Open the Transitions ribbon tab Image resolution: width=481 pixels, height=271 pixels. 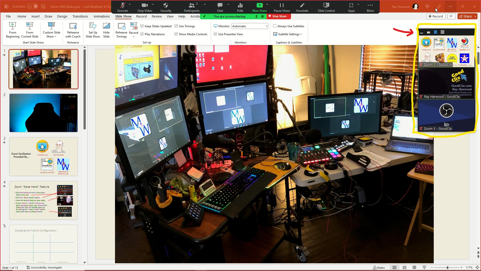[x=80, y=16]
